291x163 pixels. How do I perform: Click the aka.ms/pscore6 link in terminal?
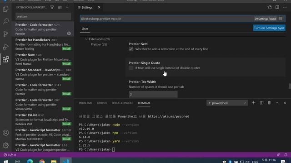168,116
